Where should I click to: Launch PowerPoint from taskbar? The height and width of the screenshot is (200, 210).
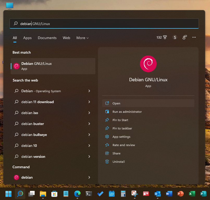180,194
